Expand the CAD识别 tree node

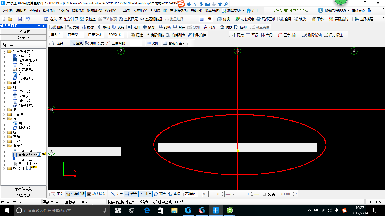pyautogui.click(x=4, y=168)
